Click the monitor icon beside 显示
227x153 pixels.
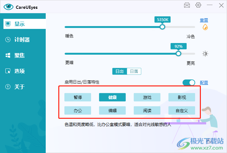[8, 24]
